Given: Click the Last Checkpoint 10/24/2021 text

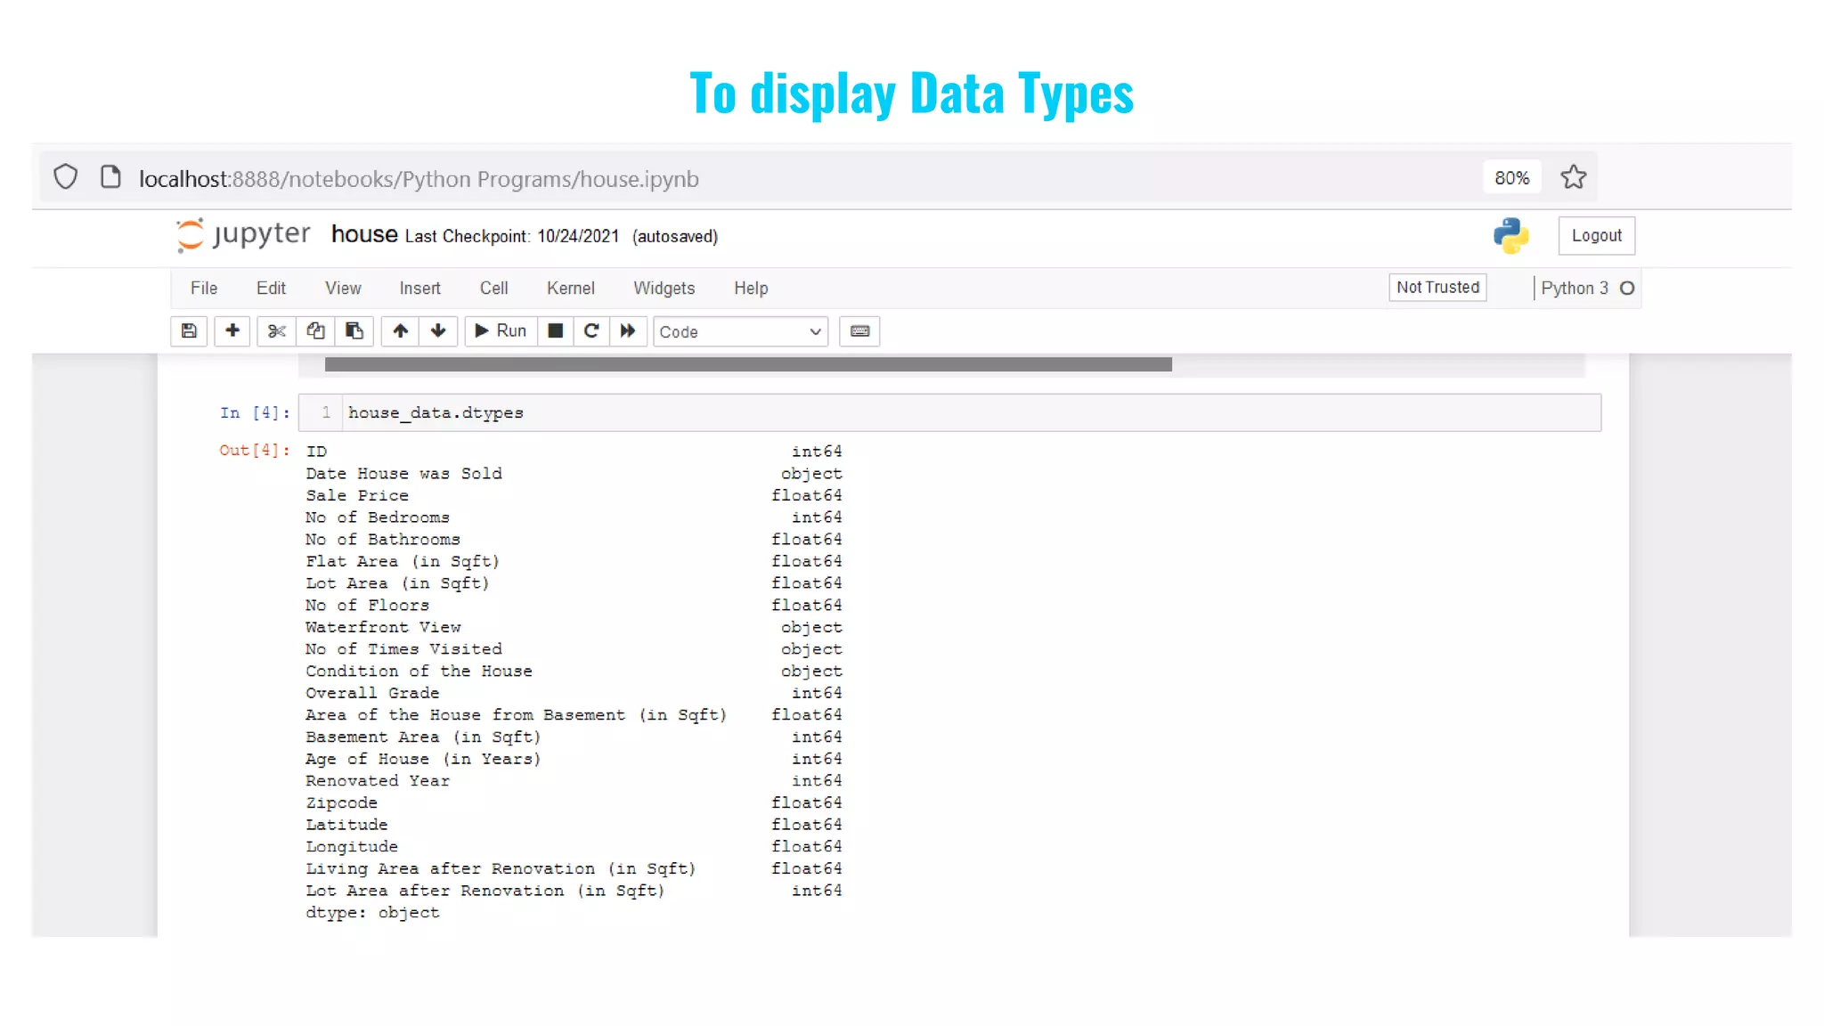Looking at the screenshot, I should 512,237.
